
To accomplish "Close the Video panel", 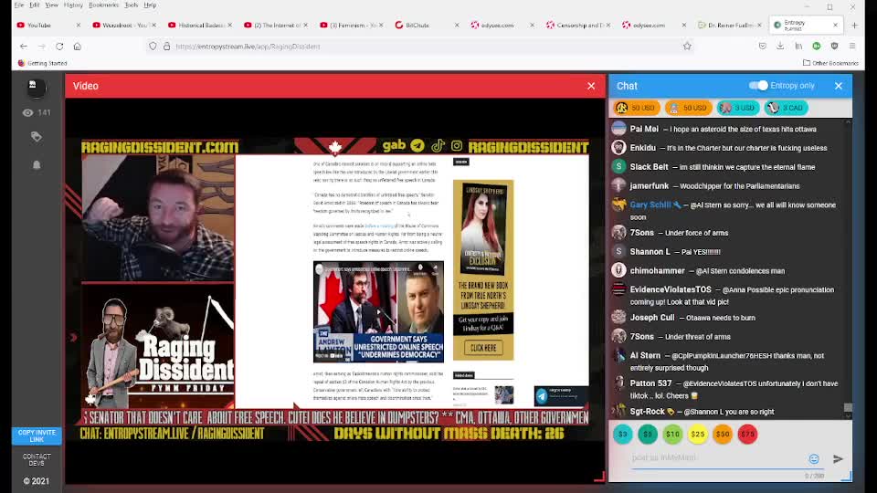I will pyautogui.click(x=591, y=86).
